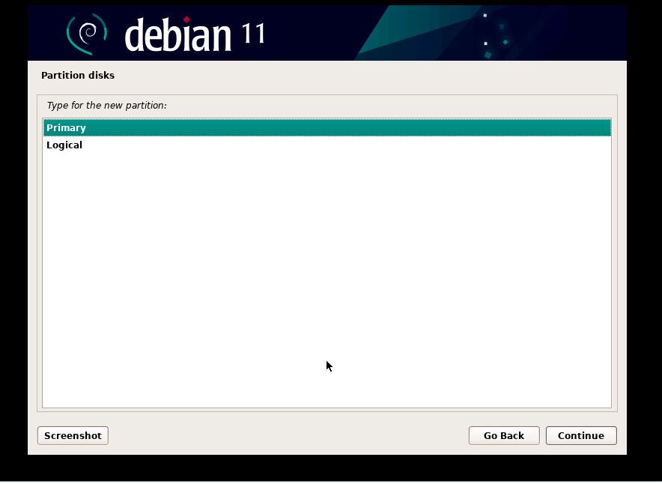
Task: Choose the Logical partition type
Action: [327, 145]
